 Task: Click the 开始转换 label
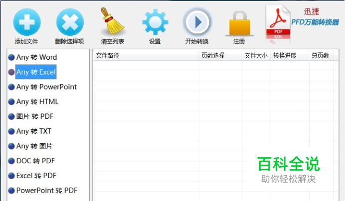coord(197,41)
